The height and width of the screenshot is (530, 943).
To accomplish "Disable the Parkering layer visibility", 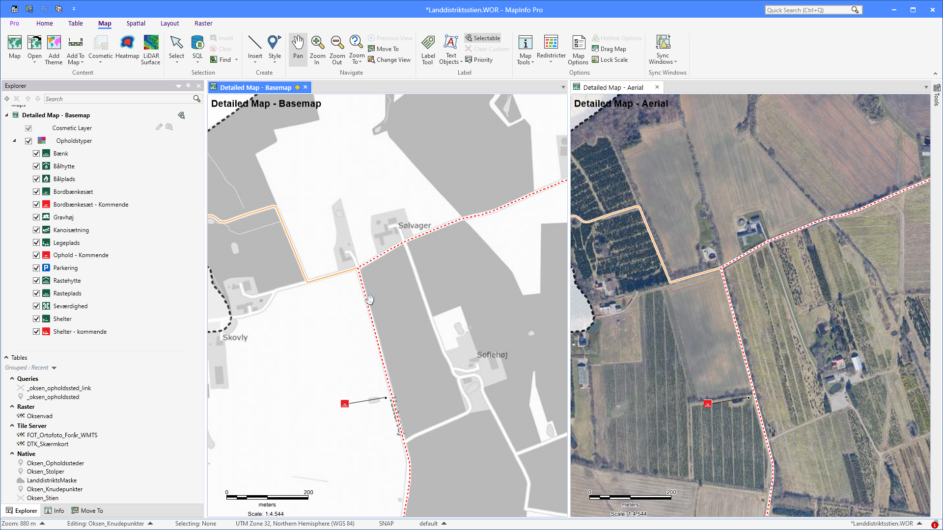I will (x=36, y=267).
